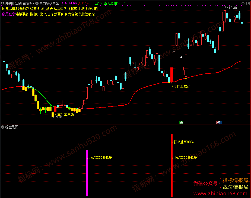
Task: Click the 所属概念 label
Action: [8, 14]
